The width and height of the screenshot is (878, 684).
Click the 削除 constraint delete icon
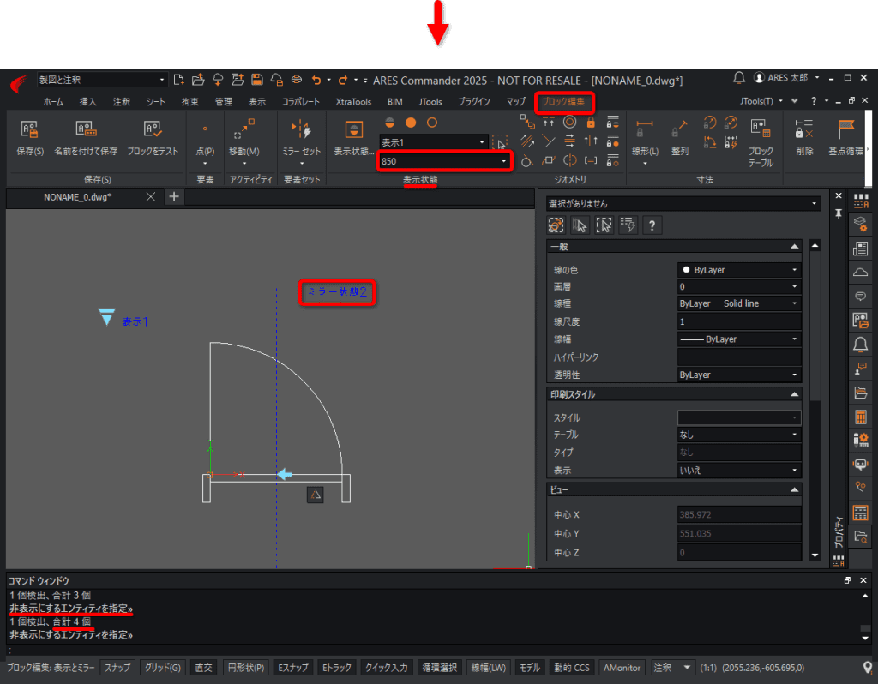[x=804, y=130]
